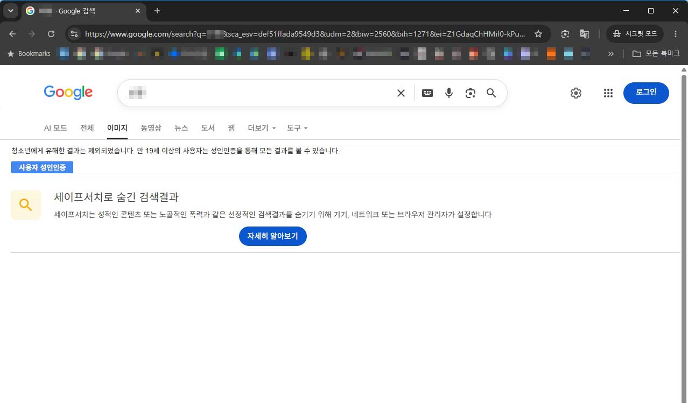The height and width of the screenshot is (403, 688).
Task: Open the tab search dropdown arrow
Action: coord(10,11)
